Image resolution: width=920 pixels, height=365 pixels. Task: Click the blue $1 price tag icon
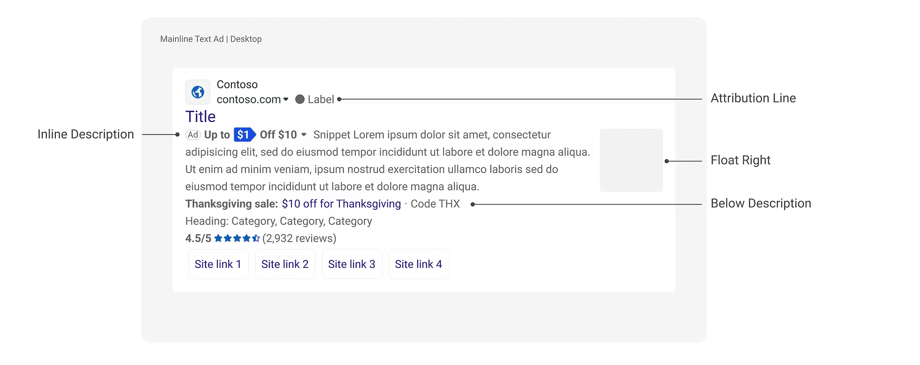pyautogui.click(x=244, y=135)
